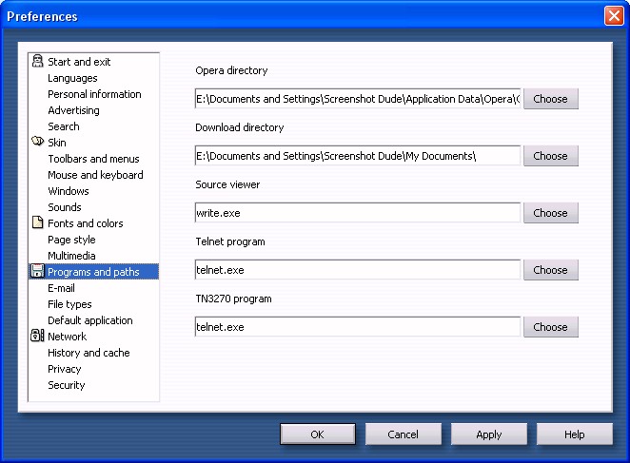Go to Search preferences
The image size is (630, 463).
tap(64, 126)
